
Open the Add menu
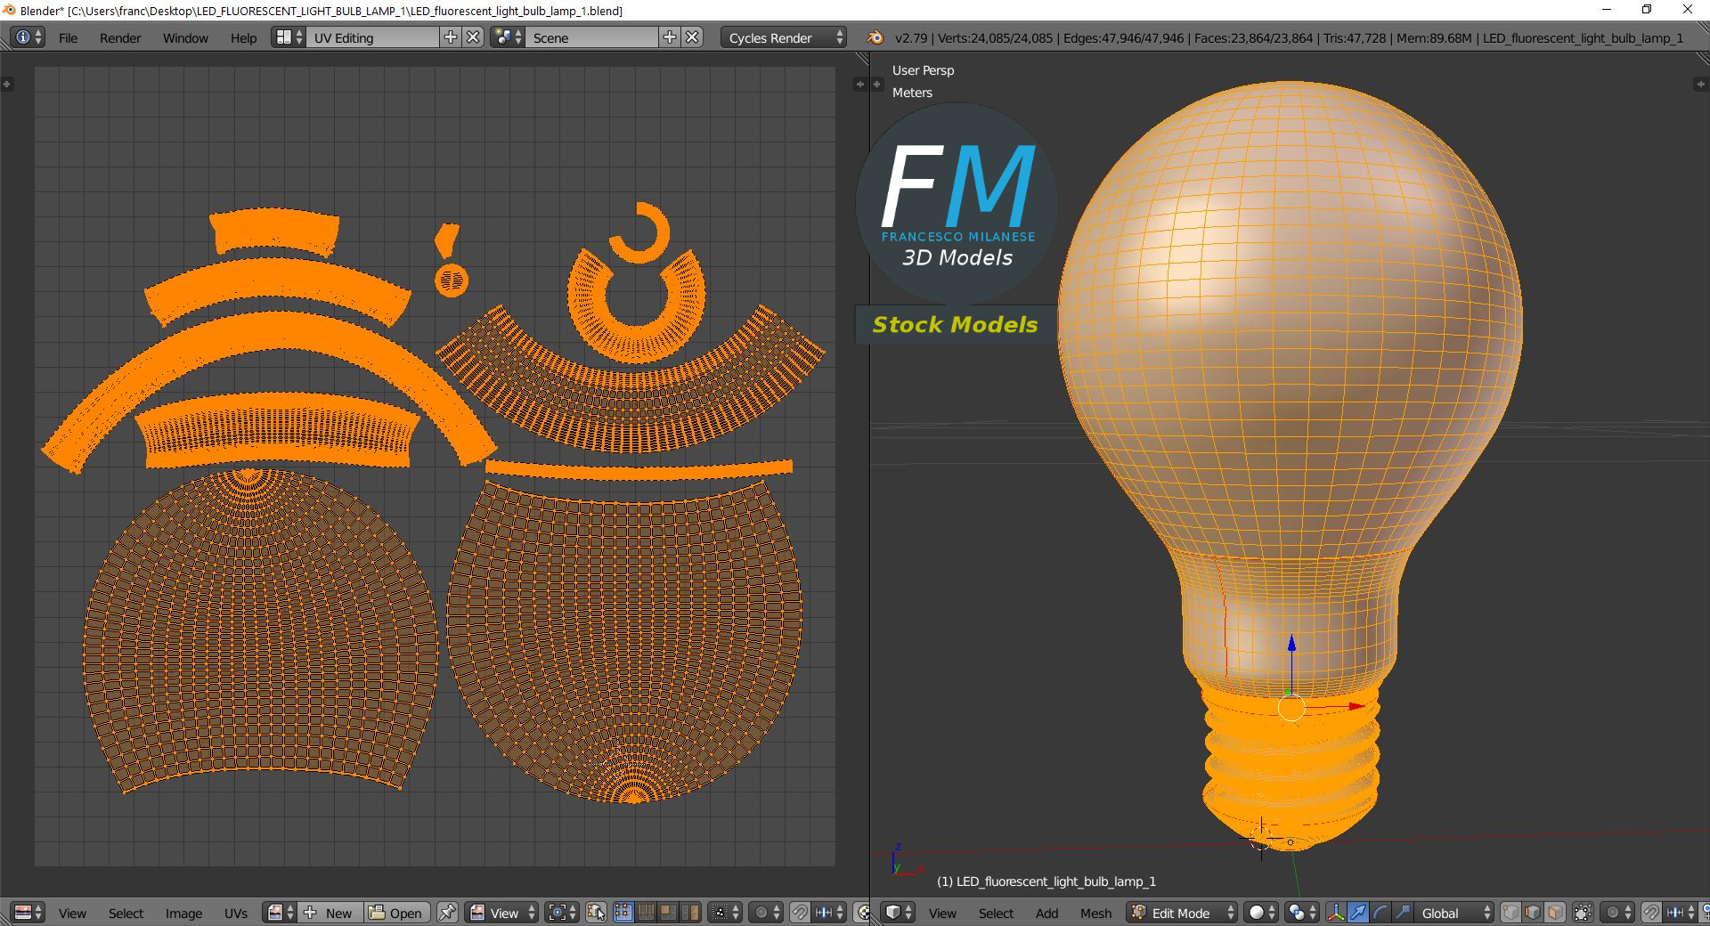pos(1046,914)
